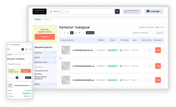The width and height of the screenshot is (176, 107).
Task: Add second listed product row to cart
Action: pyautogui.click(x=158, y=66)
